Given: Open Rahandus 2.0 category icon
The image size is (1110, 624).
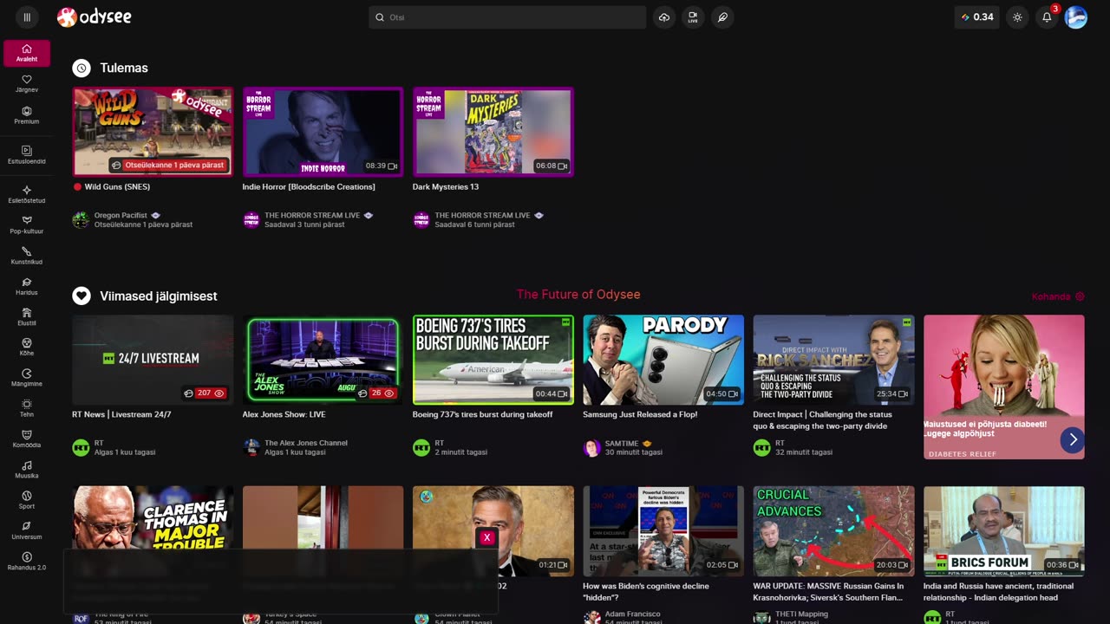Looking at the screenshot, I should tap(27, 556).
